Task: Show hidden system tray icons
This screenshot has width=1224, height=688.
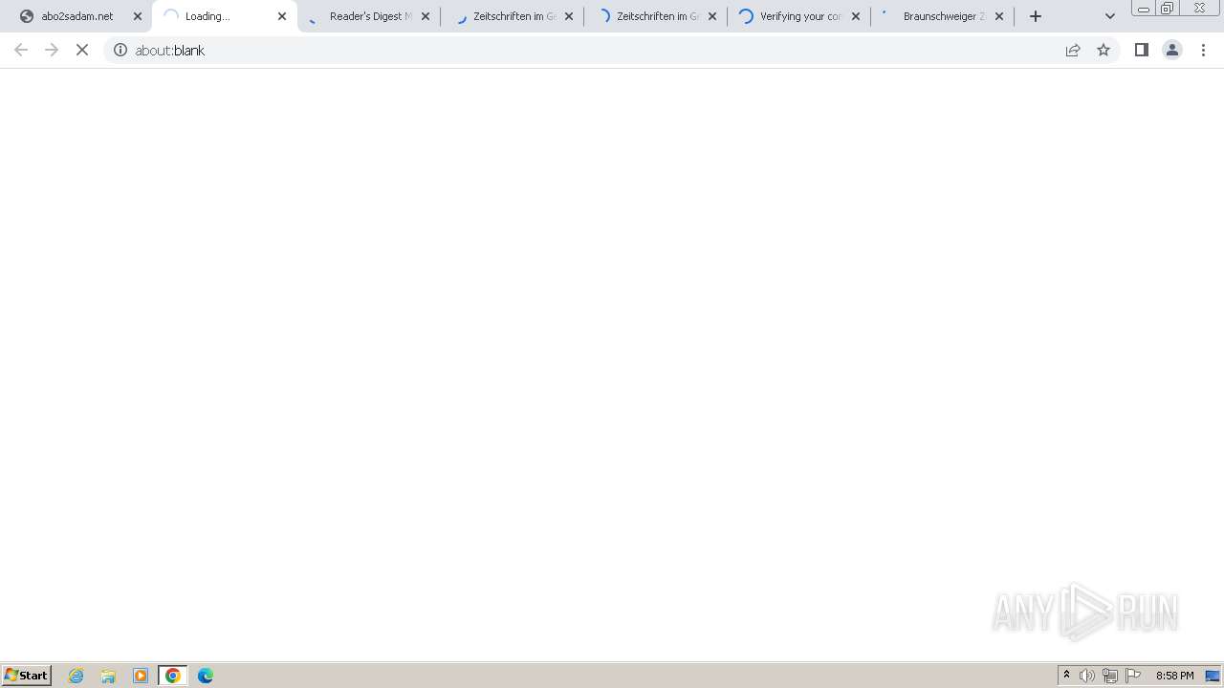Action: pos(1066,676)
